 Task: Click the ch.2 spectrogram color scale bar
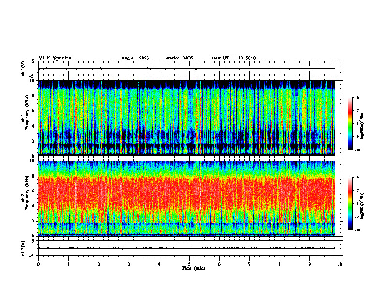pos(350,204)
